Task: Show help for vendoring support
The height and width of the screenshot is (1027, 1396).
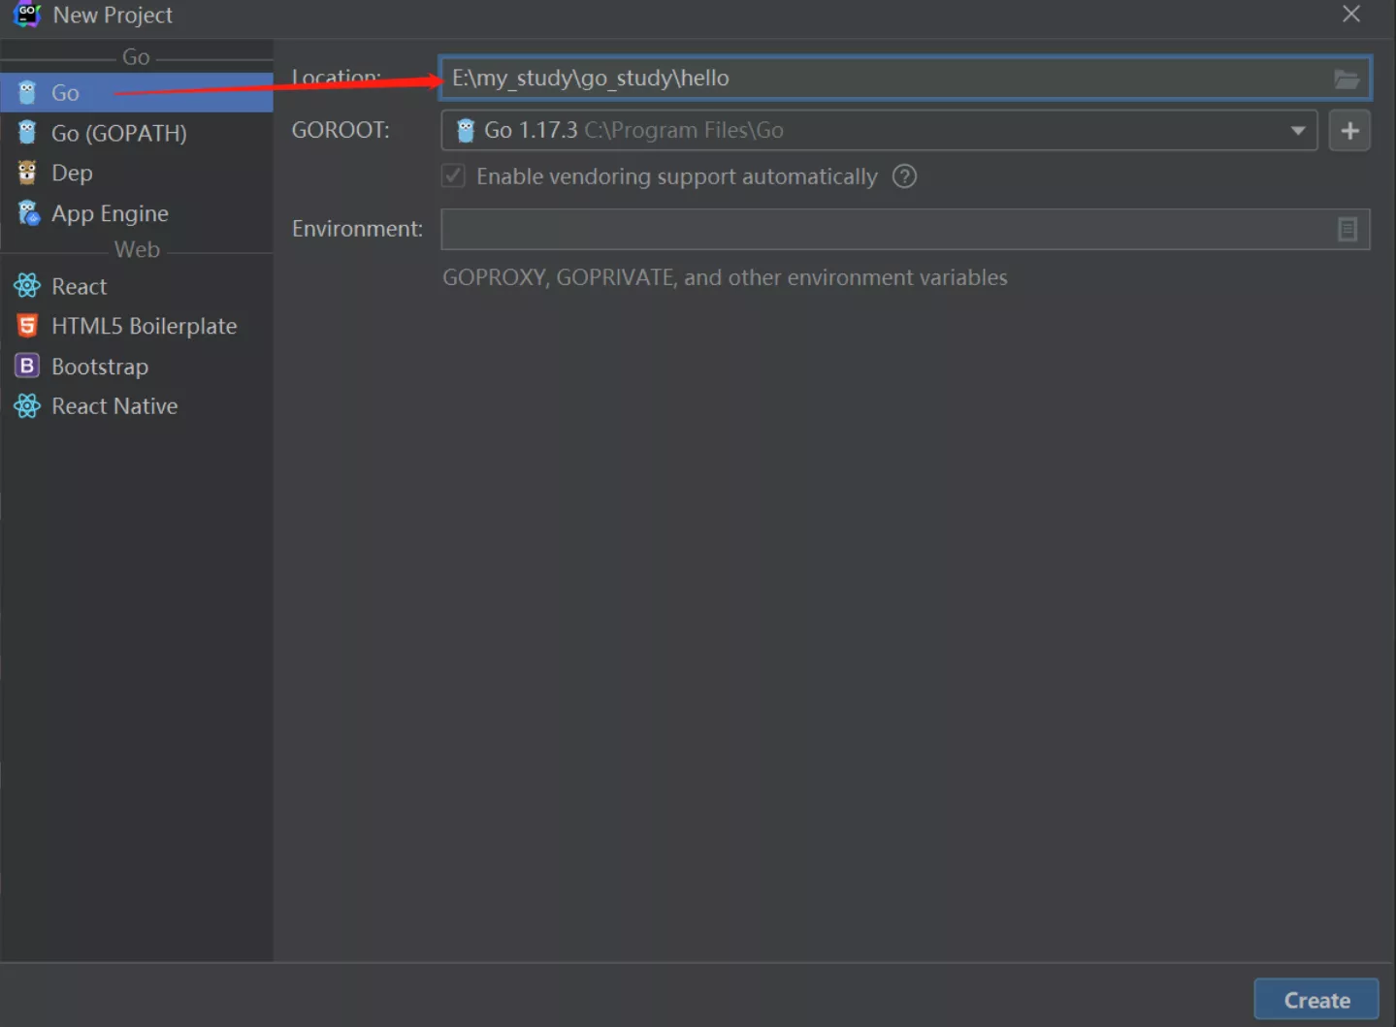Action: tap(904, 177)
